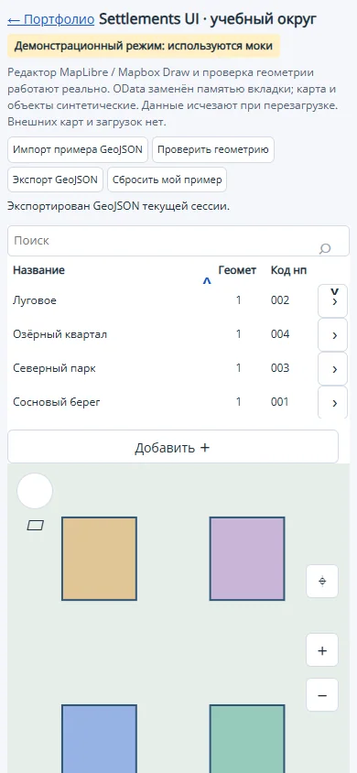Select the Луговое settlement name
357x773 pixels.
(x=35, y=300)
